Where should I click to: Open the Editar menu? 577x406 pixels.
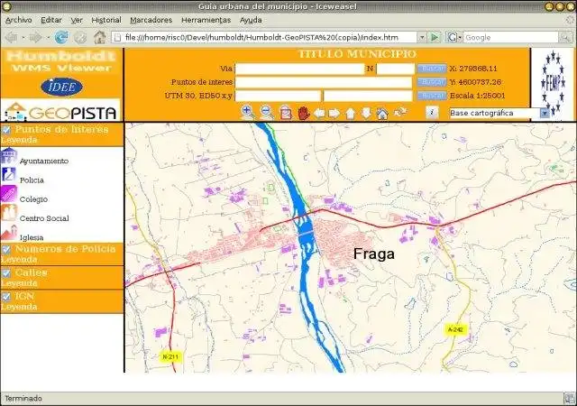(51, 20)
